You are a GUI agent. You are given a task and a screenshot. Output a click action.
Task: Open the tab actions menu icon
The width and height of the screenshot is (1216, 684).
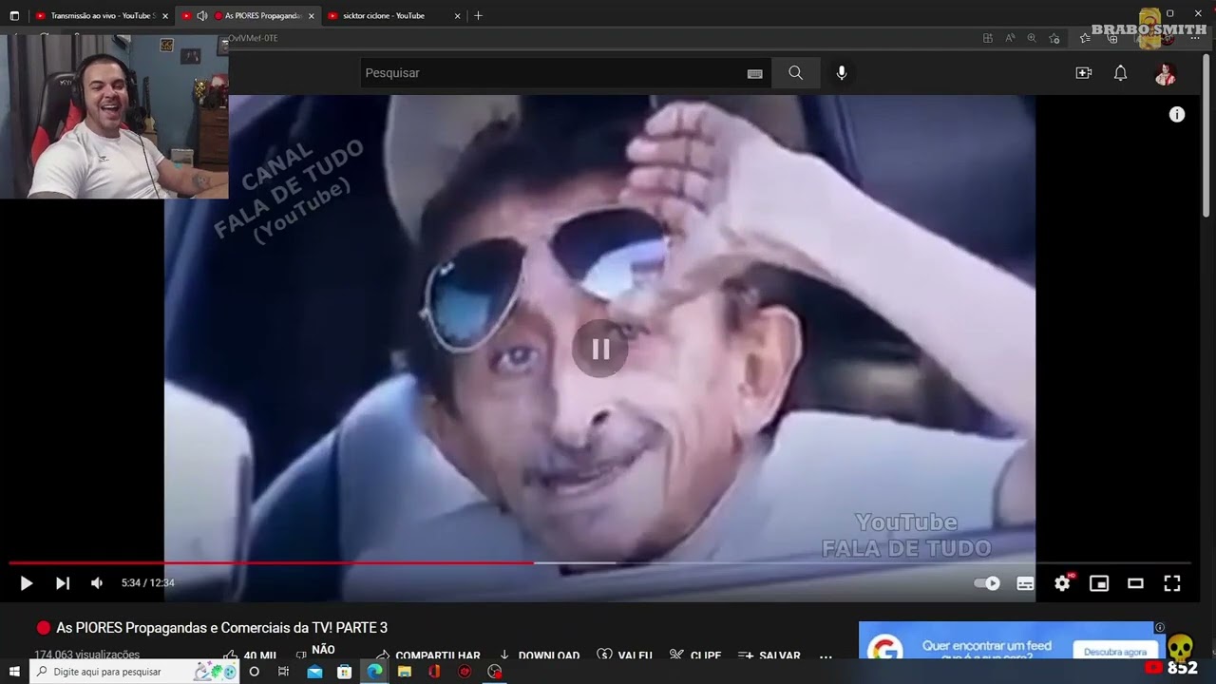click(x=14, y=16)
